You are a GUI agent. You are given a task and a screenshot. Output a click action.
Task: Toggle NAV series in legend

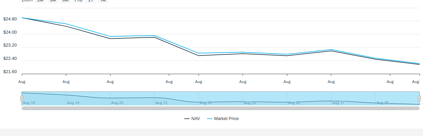192,119
